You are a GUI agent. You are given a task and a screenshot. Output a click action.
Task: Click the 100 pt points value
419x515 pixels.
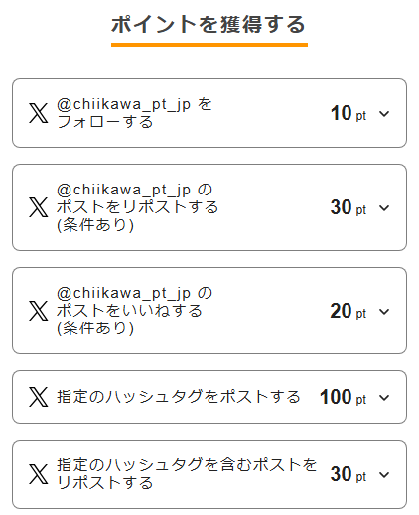pyautogui.click(x=343, y=397)
